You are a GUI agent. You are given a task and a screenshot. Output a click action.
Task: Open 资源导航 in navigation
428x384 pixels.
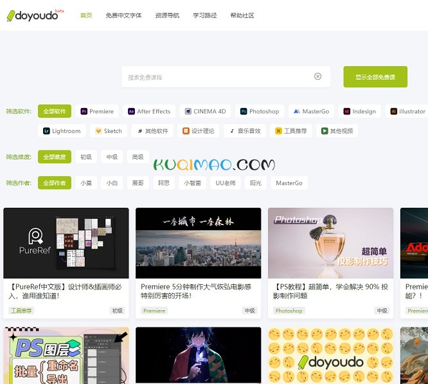coord(167,15)
